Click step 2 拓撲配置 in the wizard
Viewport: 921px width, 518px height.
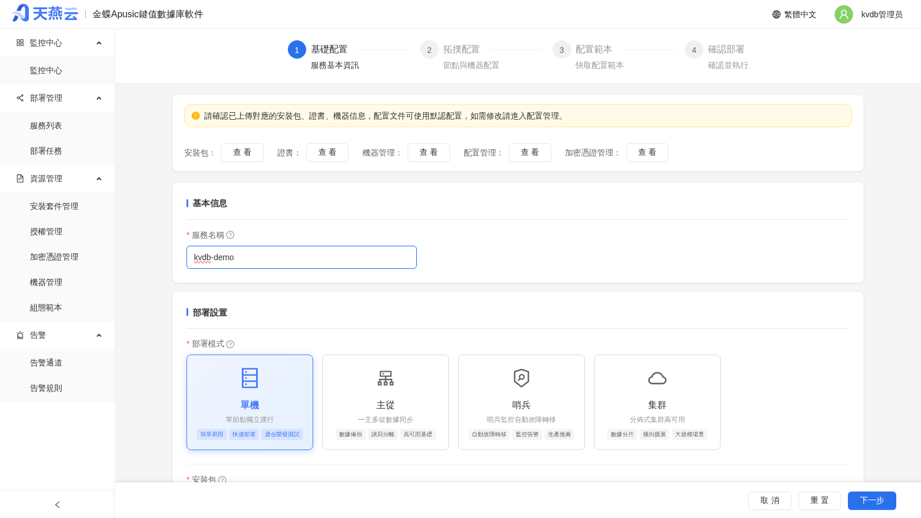pos(461,56)
